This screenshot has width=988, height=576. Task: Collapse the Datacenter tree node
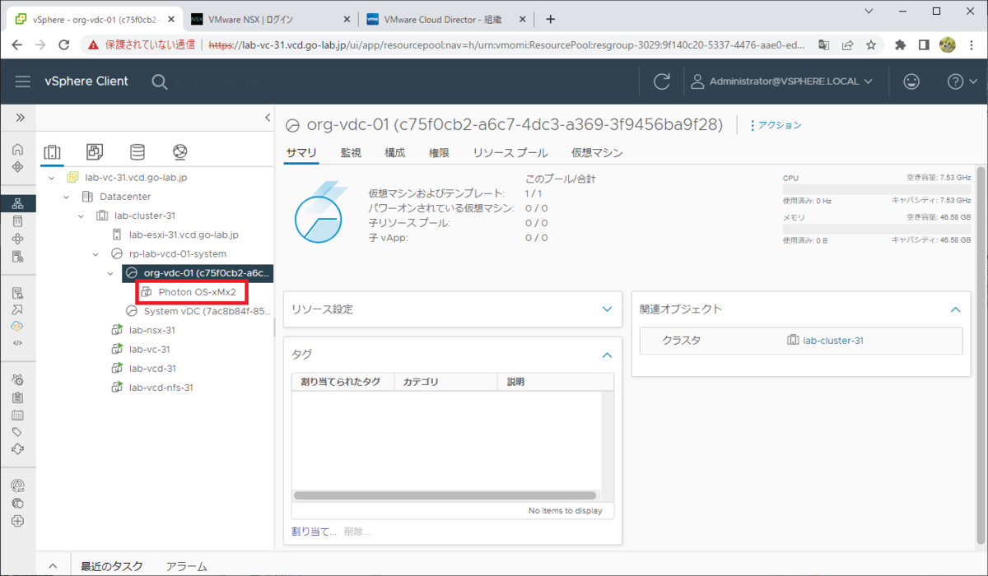point(66,197)
